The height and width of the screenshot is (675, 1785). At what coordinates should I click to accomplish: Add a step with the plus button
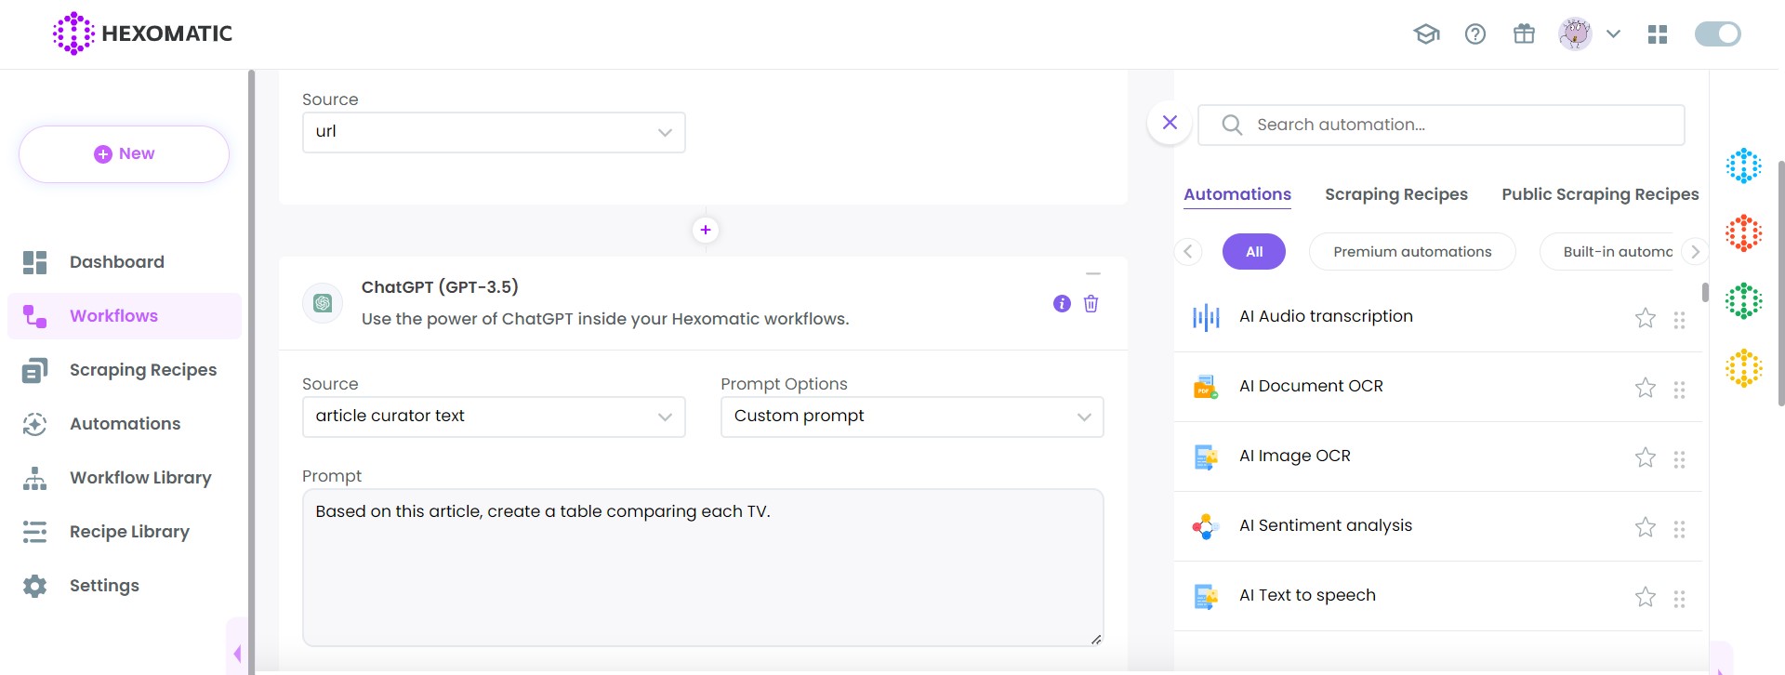pos(706,230)
